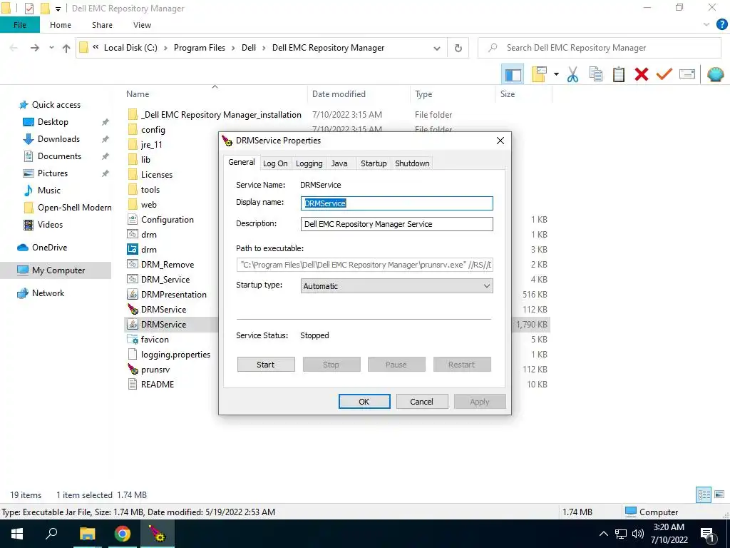The image size is (730, 548).
Task: Select Music in the sidebar
Action: pyautogui.click(x=49, y=191)
